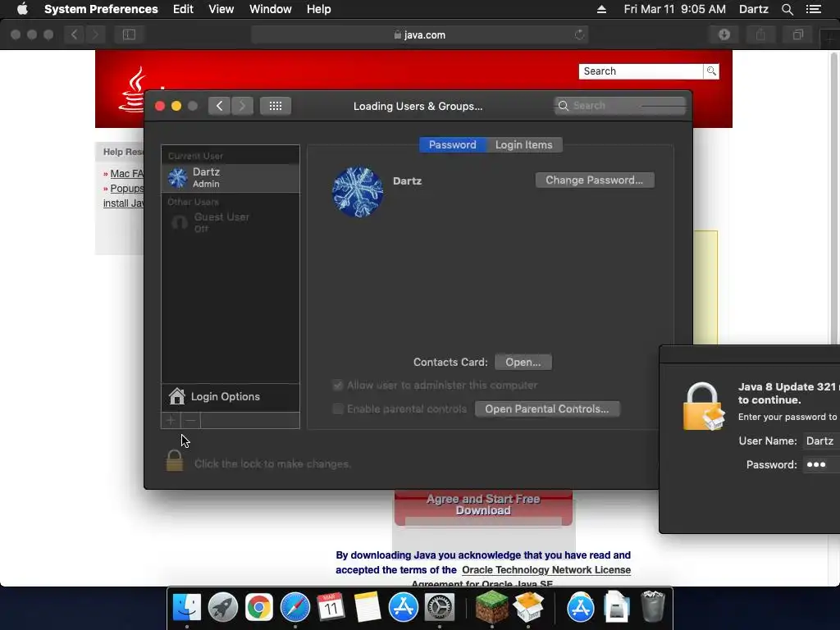Toggle Enable parental controls checkbox
Viewport: 840px width, 630px height.
point(337,409)
